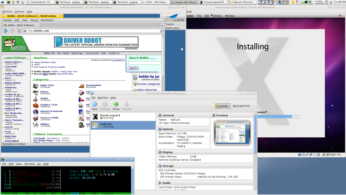Click the HaikuA2 preview thumbnail

[232, 133]
